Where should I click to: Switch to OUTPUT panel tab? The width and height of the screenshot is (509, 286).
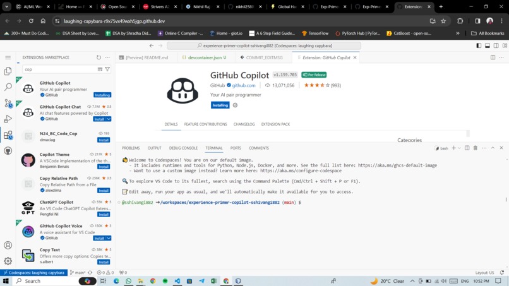tap(155, 148)
